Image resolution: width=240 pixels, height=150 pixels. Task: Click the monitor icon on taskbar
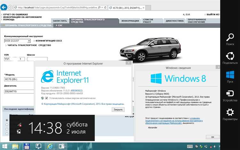pos(38,146)
